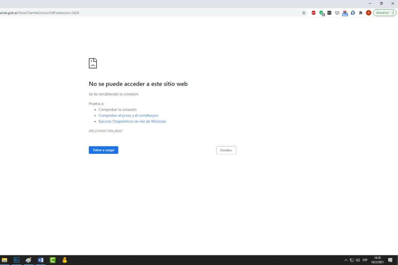Open the AdBlock Plus extension
398x265 pixels.
click(313, 13)
